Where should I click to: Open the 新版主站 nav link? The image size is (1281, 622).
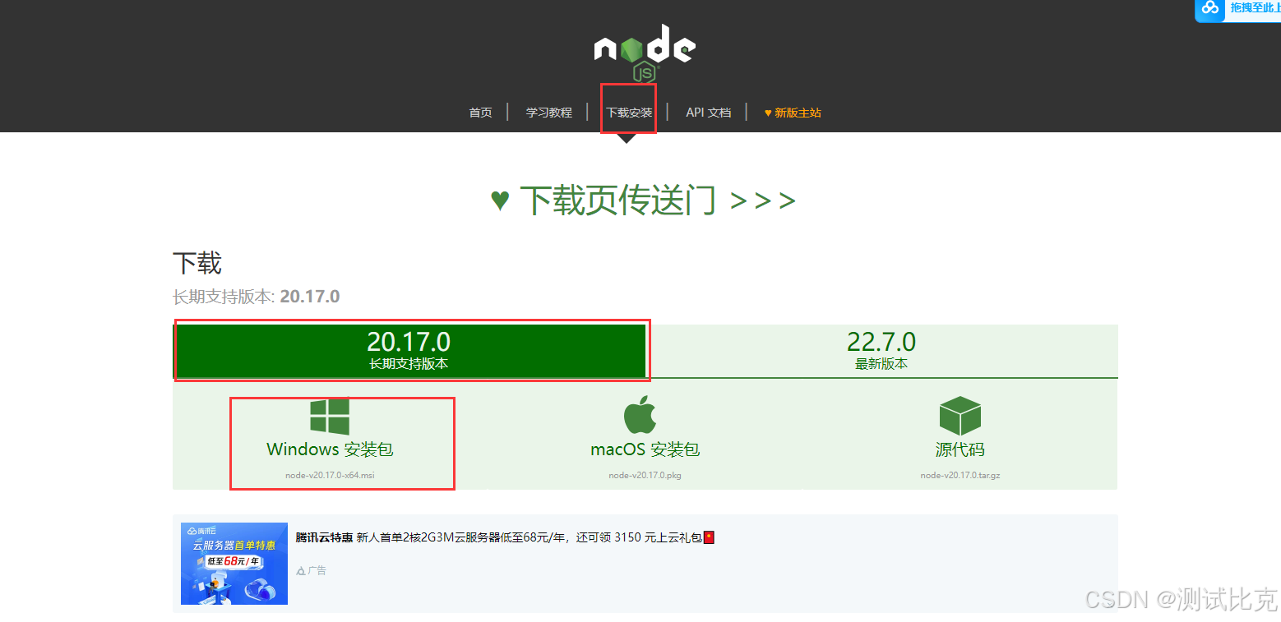793,113
